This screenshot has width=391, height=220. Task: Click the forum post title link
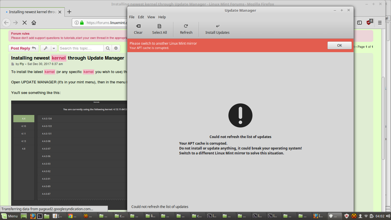point(68,58)
